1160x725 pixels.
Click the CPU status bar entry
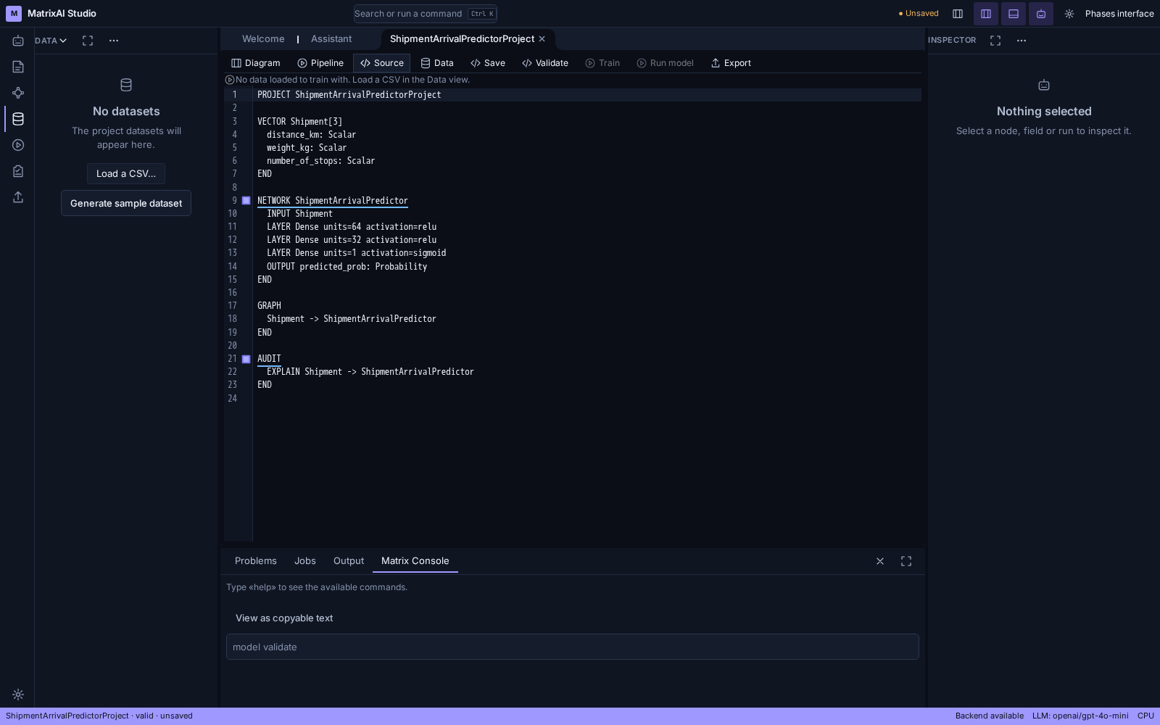coord(1145,716)
